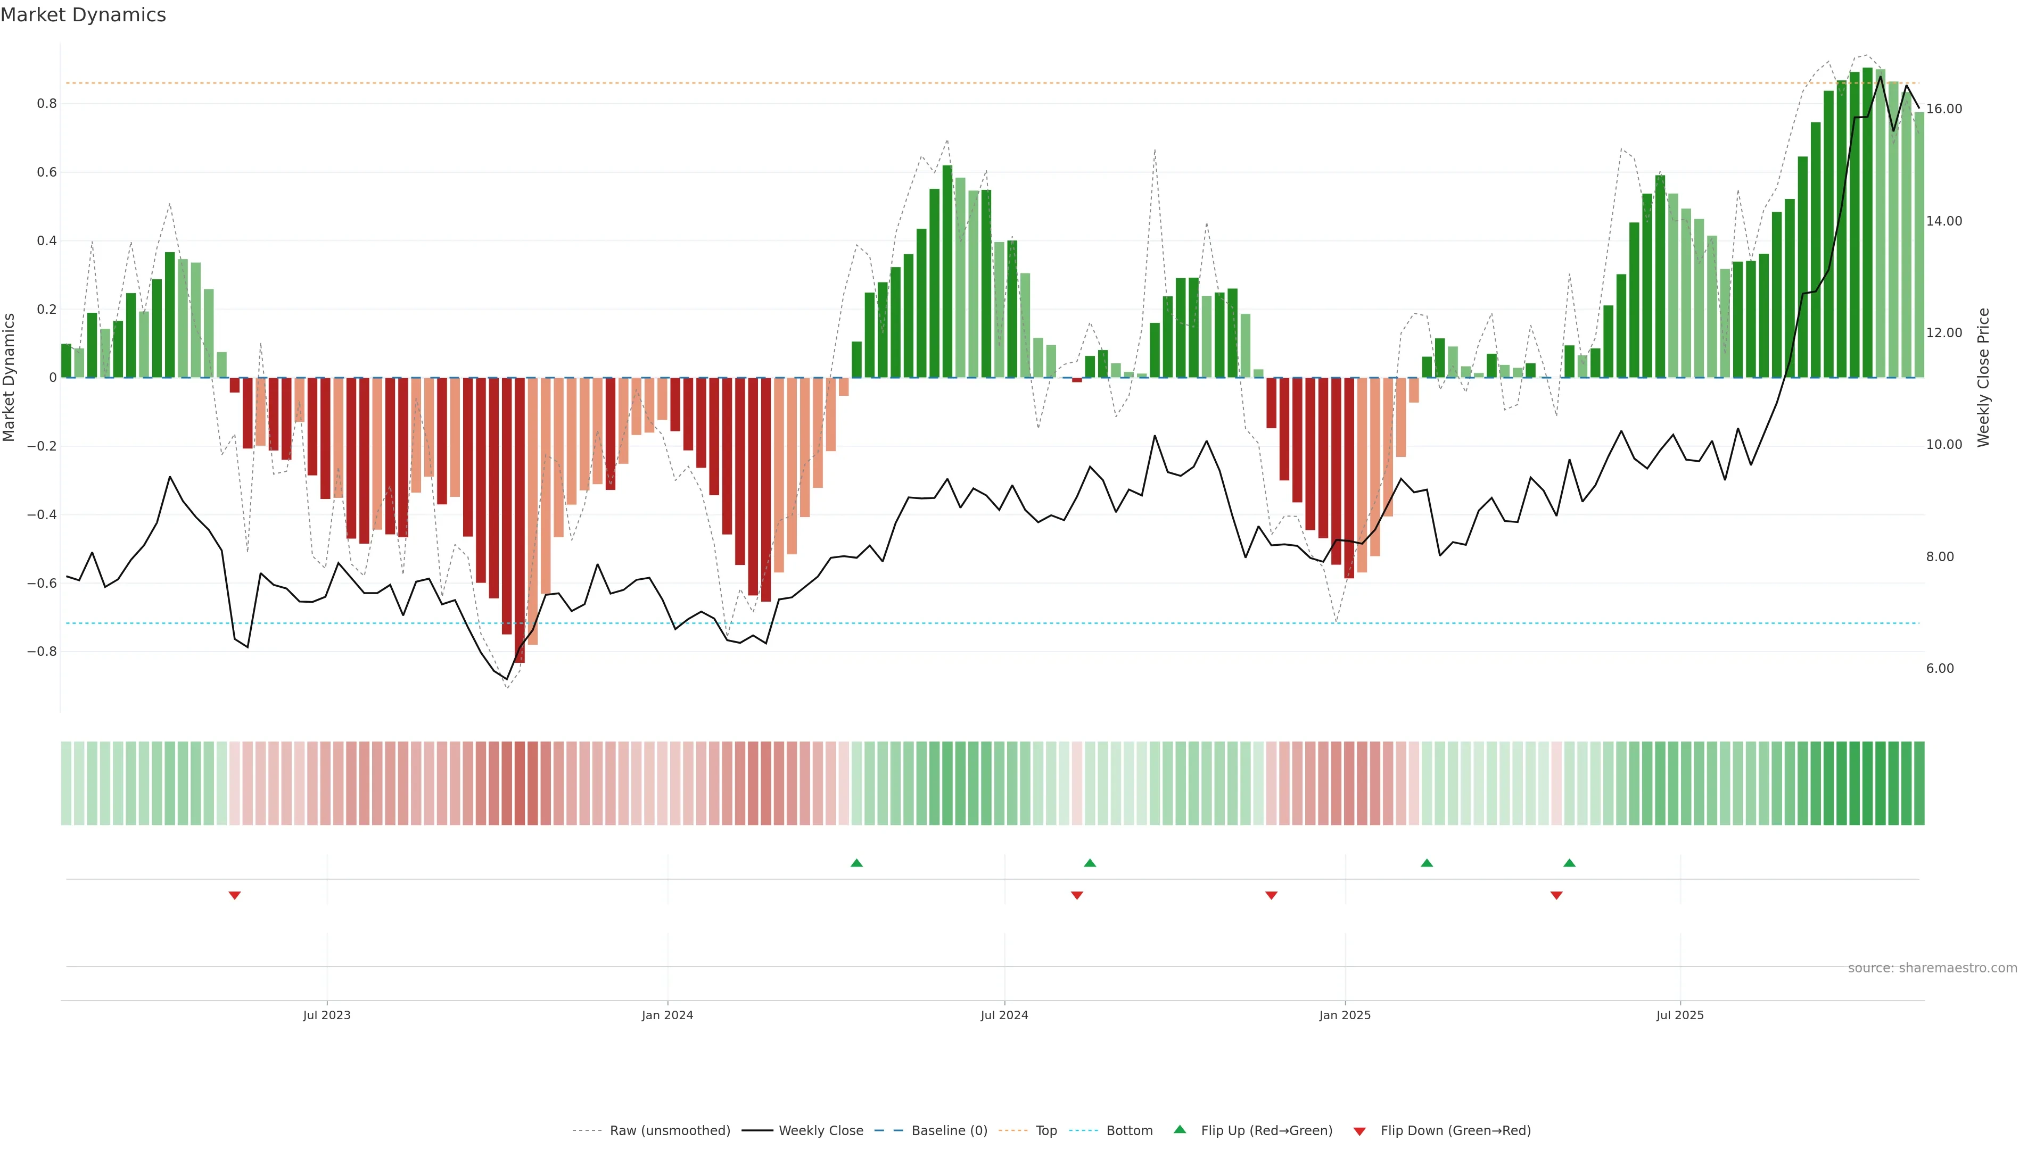This screenshot has width=2044, height=1149.
Task: Toggle the Weekly Close legend entry
Action: 820,1131
